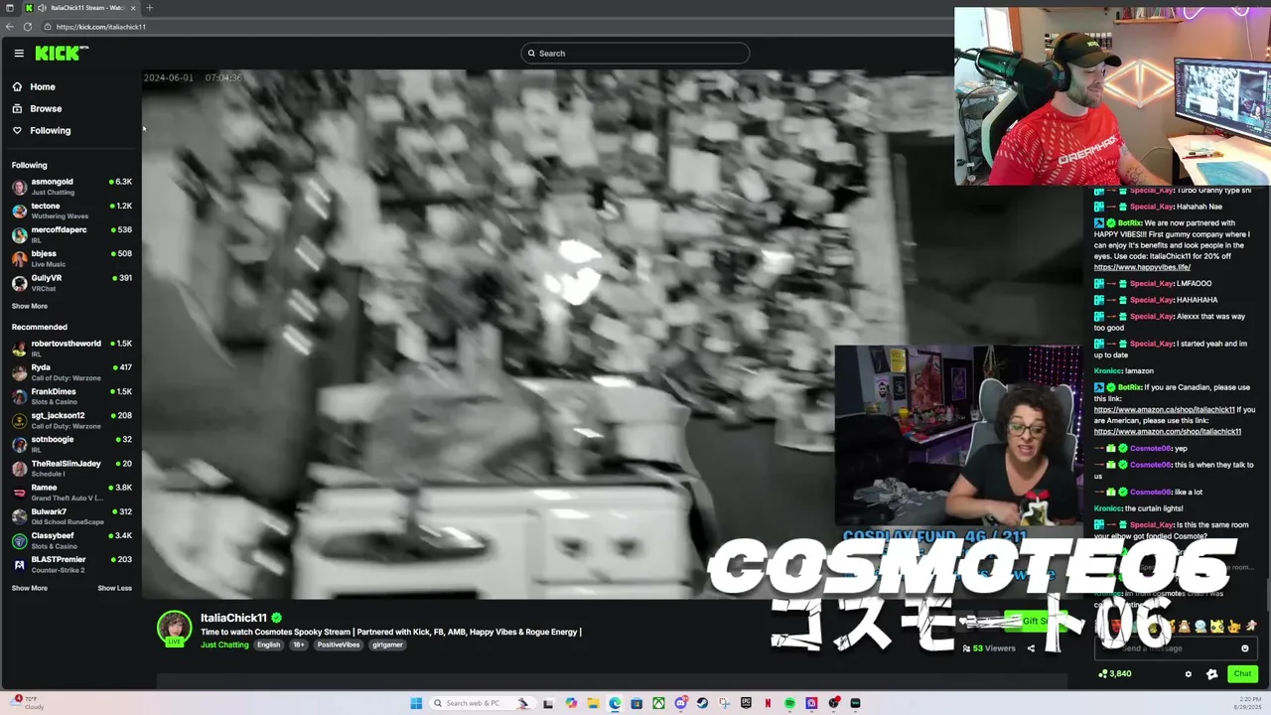Open the amazon.com shop link in chat
The image size is (1271, 715).
point(1168,431)
